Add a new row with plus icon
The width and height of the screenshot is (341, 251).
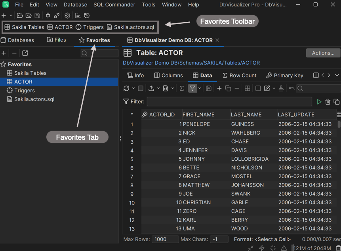(x=219, y=88)
